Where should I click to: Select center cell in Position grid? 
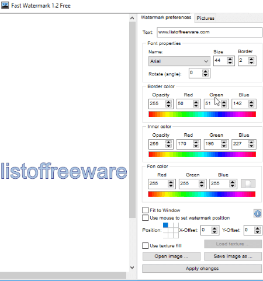[171, 230]
